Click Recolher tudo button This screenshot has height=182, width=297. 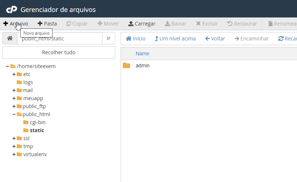(x=59, y=52)
